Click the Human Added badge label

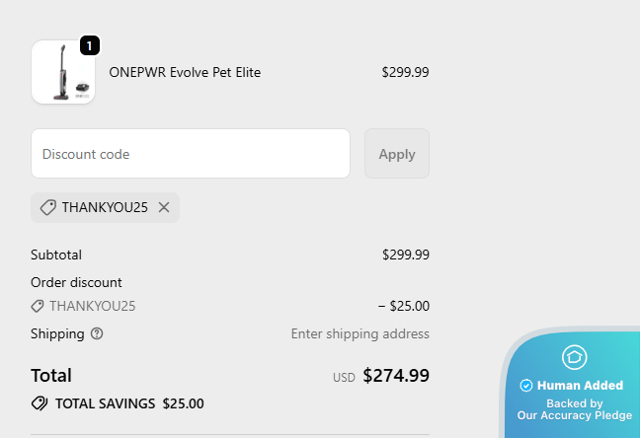[x=580, y=386]
